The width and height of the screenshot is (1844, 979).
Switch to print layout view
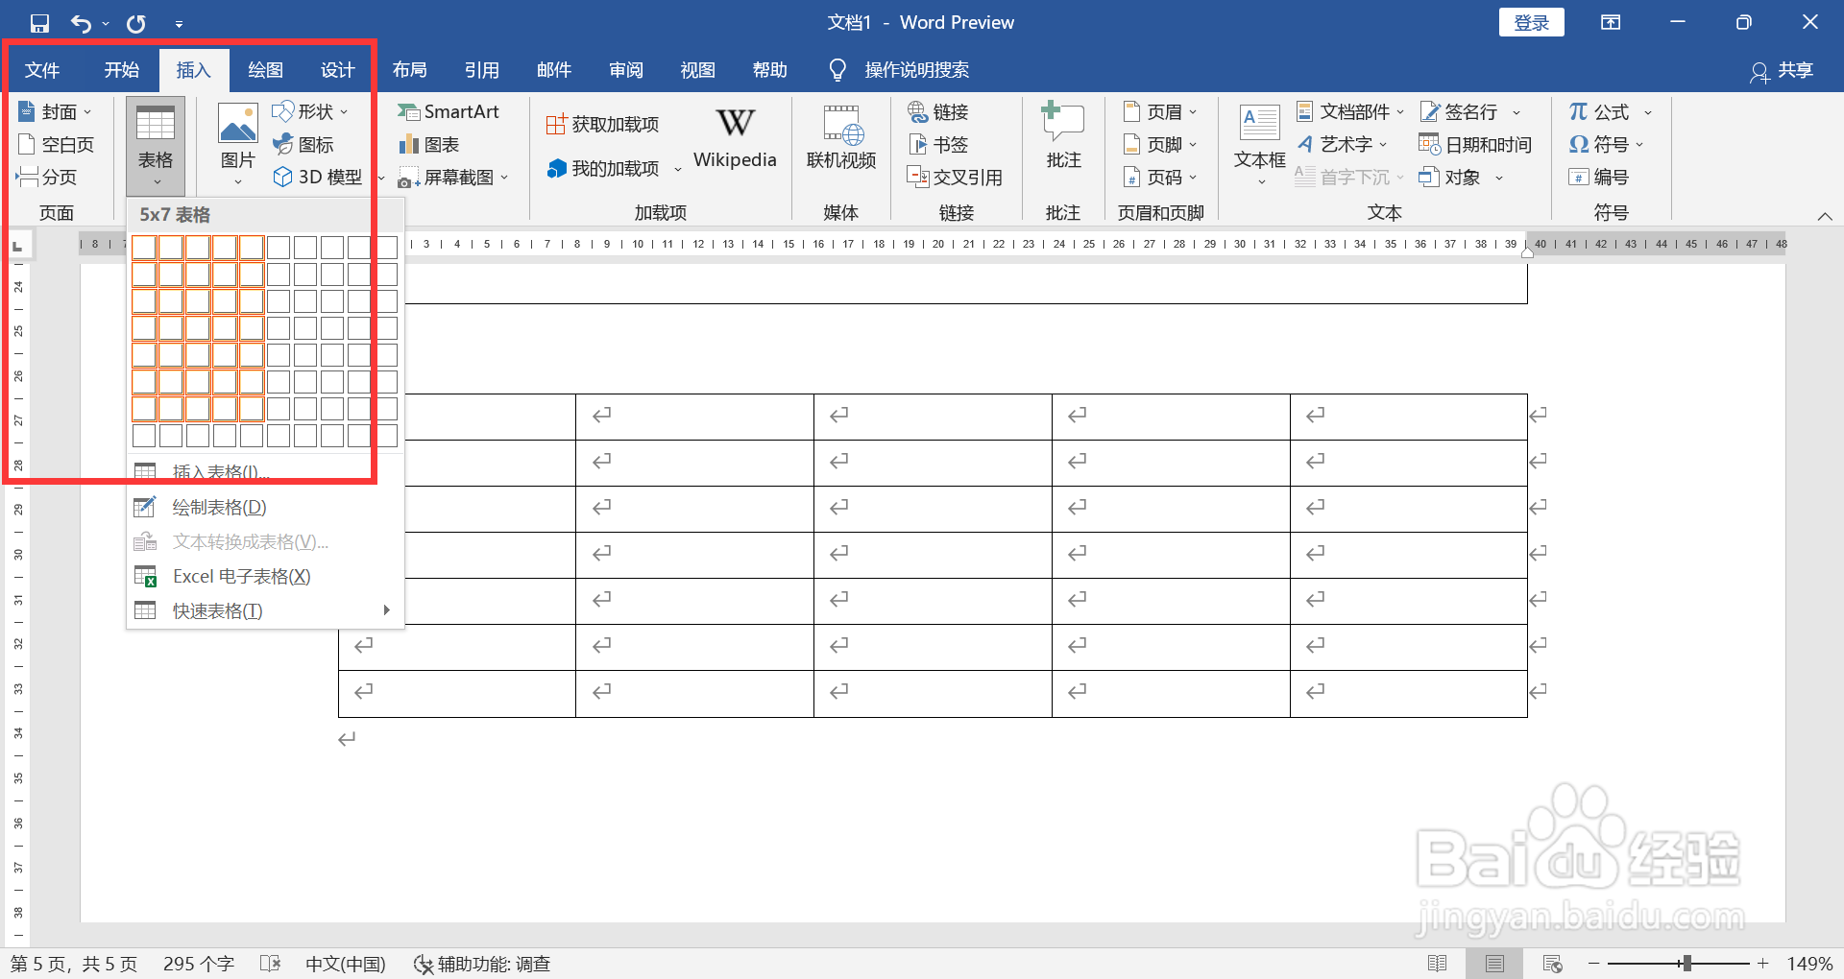[x=1494, y=964]
